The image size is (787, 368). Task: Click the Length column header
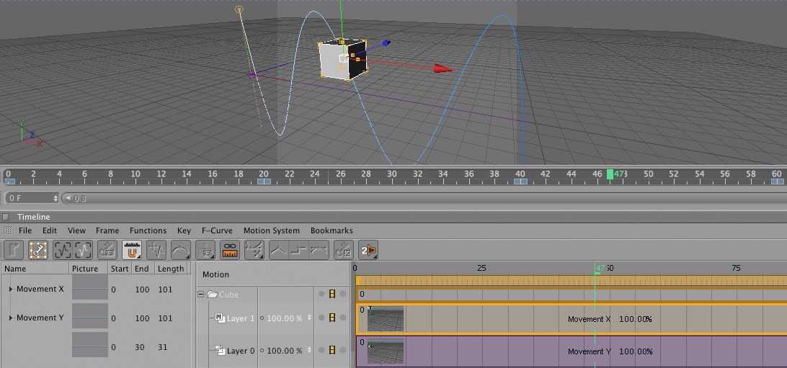pos(171,269)
